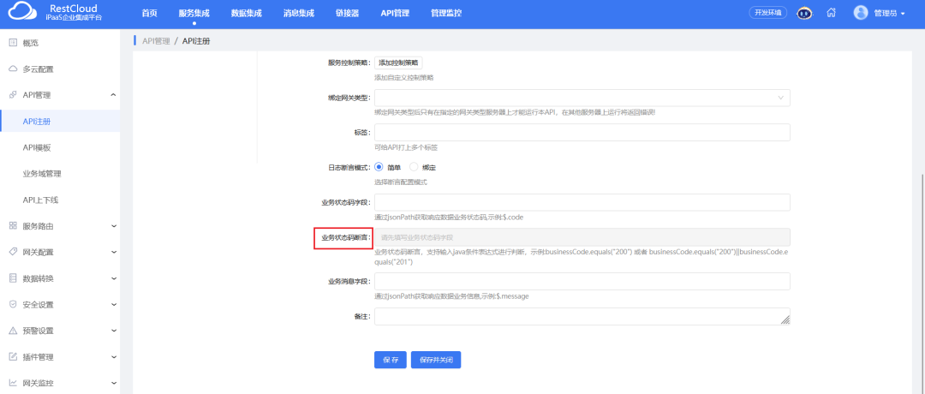The width and height of the screenshot is (925, 394).
Task: Select the 简单 log assertion mode radio
Action: pos(379,167)
